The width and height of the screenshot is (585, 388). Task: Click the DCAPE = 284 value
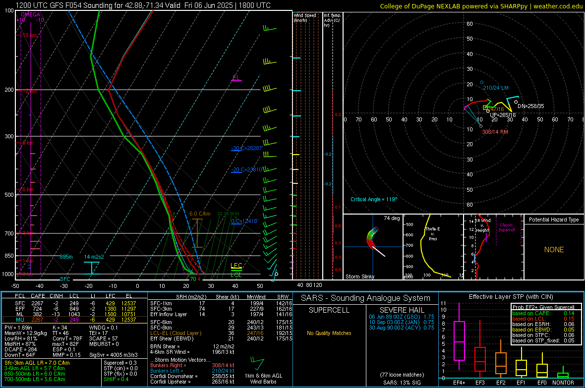click(x=20, y=349)
